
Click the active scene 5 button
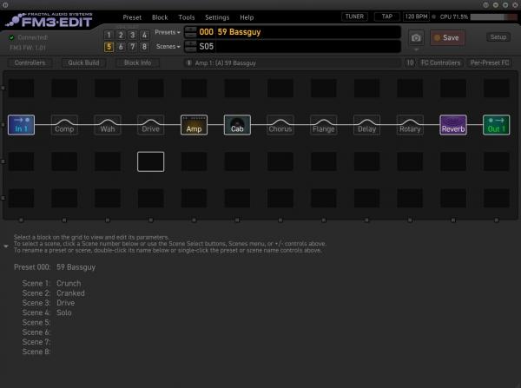[x=109, y=47]
